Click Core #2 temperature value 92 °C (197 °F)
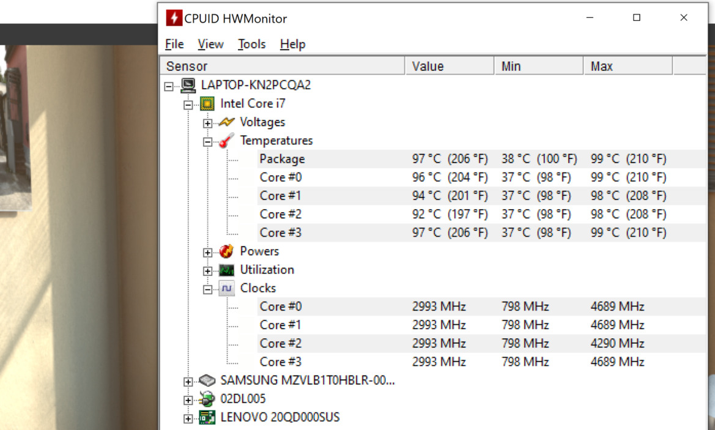 pos(450,214)
